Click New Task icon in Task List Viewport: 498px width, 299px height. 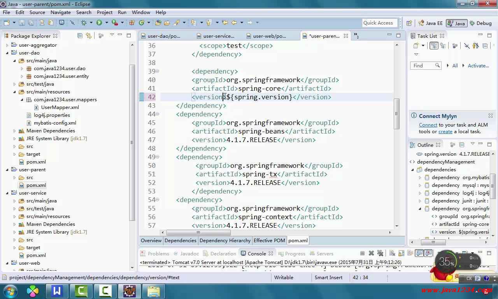pyautogui.click(x=416, y=46)
